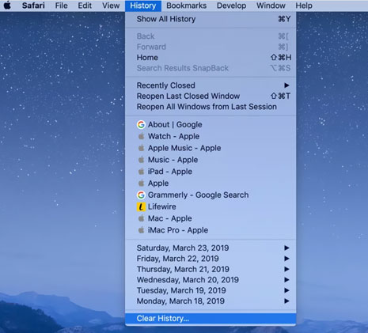Open the Bookmarks menu

point(187,6)
